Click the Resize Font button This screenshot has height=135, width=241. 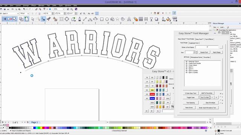click(x=204, y=52)
